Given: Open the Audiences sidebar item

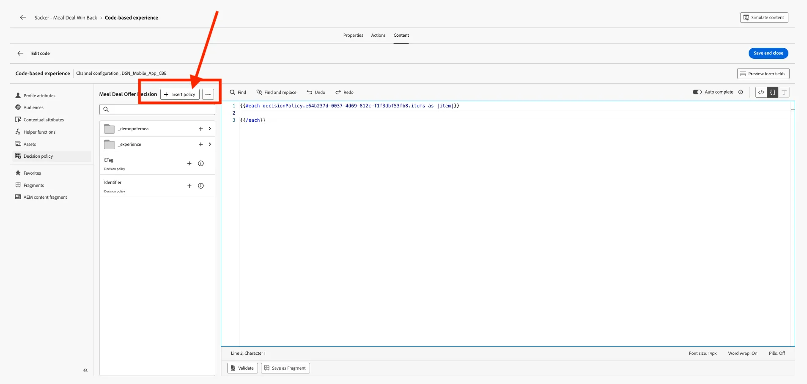Looking at the screenshot, I should point(33,107).
